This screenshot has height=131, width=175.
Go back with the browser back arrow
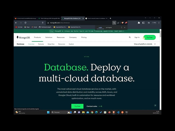[x=16, y=23]
